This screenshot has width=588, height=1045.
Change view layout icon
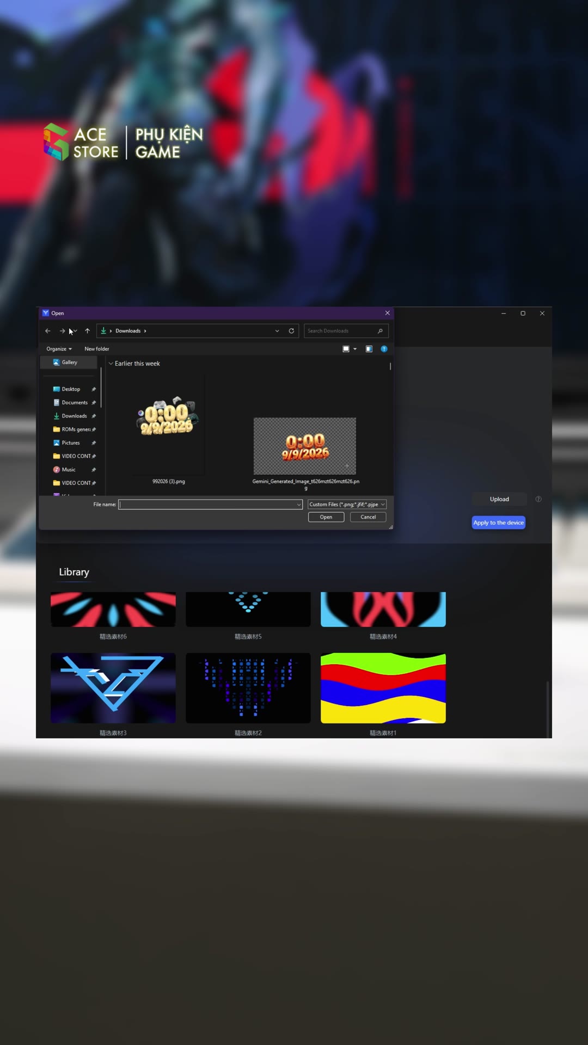point(346,349)
